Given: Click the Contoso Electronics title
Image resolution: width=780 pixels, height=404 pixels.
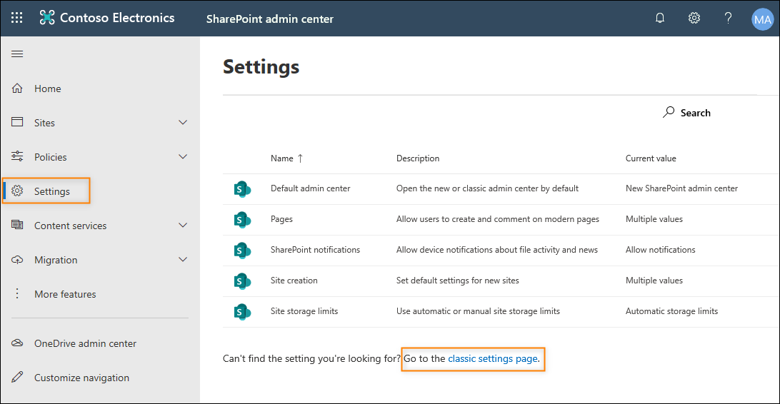Looking at the screenshot, I should (x=117, y=18).
